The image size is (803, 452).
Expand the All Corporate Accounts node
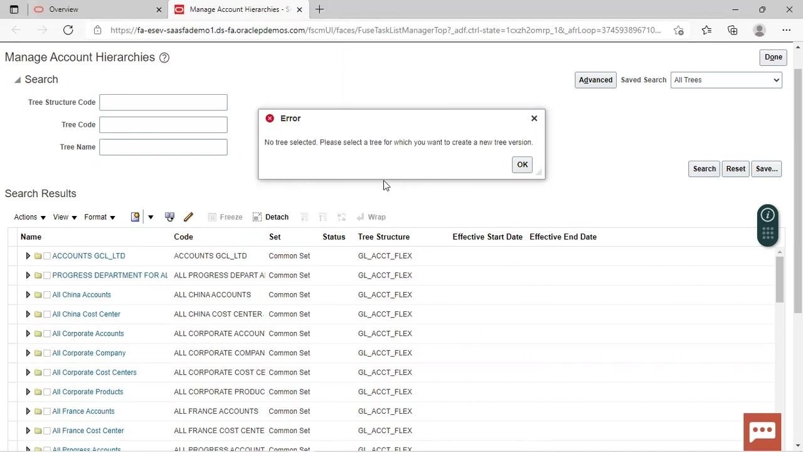pos(28,334)
